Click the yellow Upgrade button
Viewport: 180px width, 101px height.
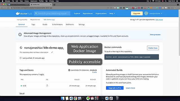137,13
